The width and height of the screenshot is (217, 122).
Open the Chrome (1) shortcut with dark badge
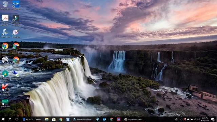[16, 48]
